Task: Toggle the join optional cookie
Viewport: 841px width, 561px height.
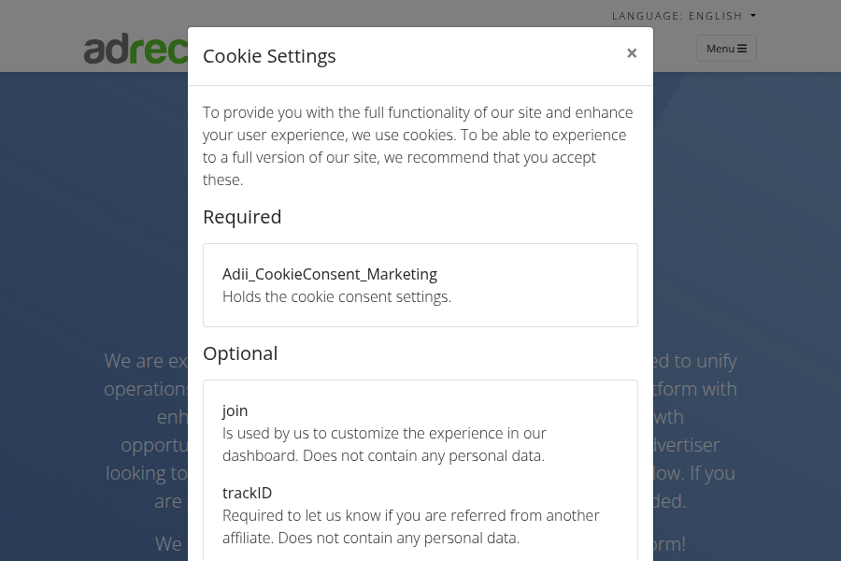Action: click(x=235, y=410)
